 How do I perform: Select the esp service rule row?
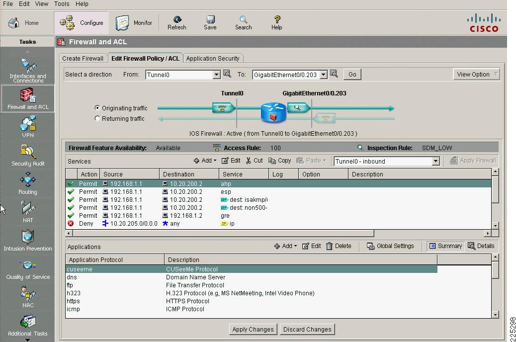(x=278, y=191)
